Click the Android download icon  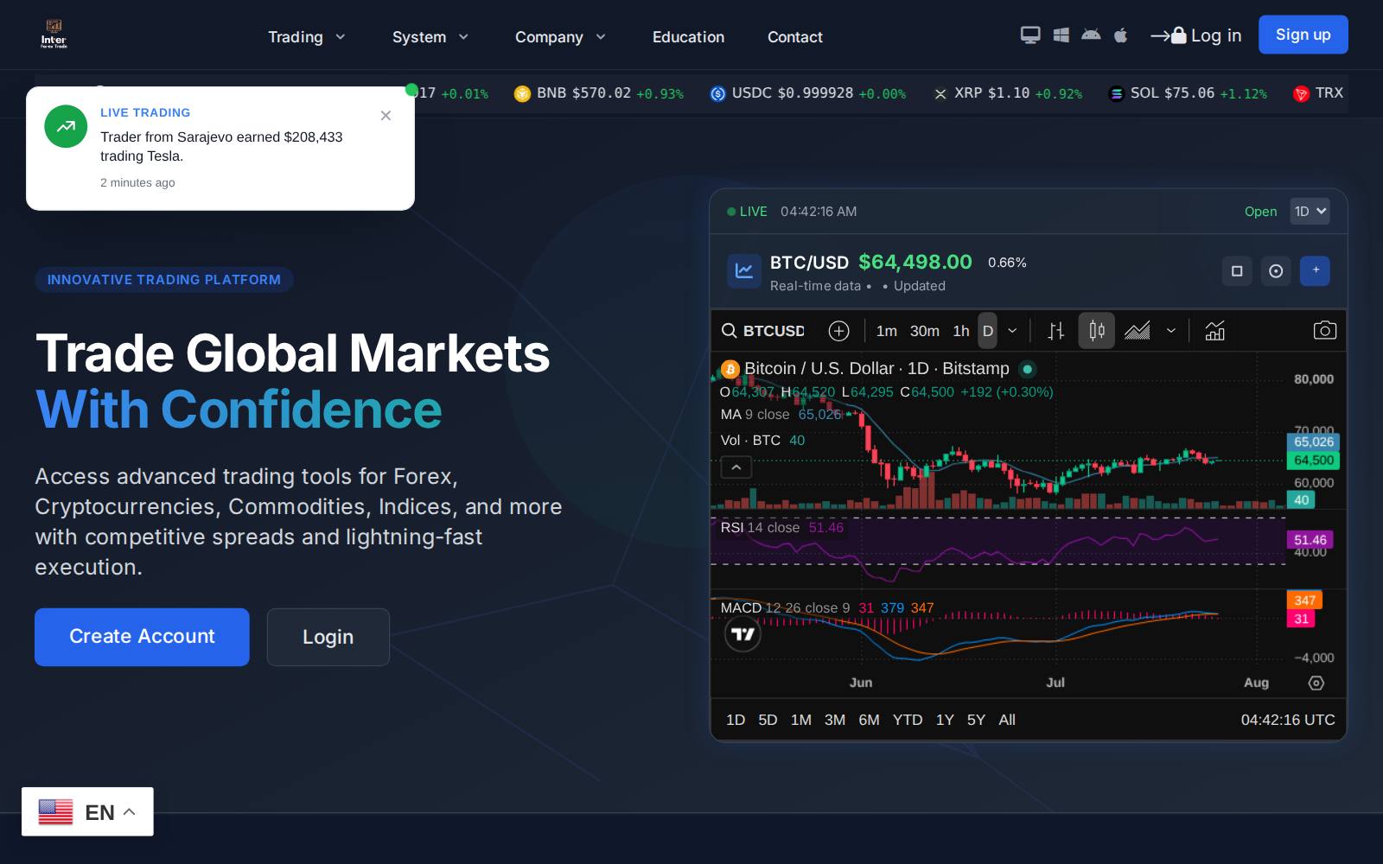click(x=1091, y=35)
